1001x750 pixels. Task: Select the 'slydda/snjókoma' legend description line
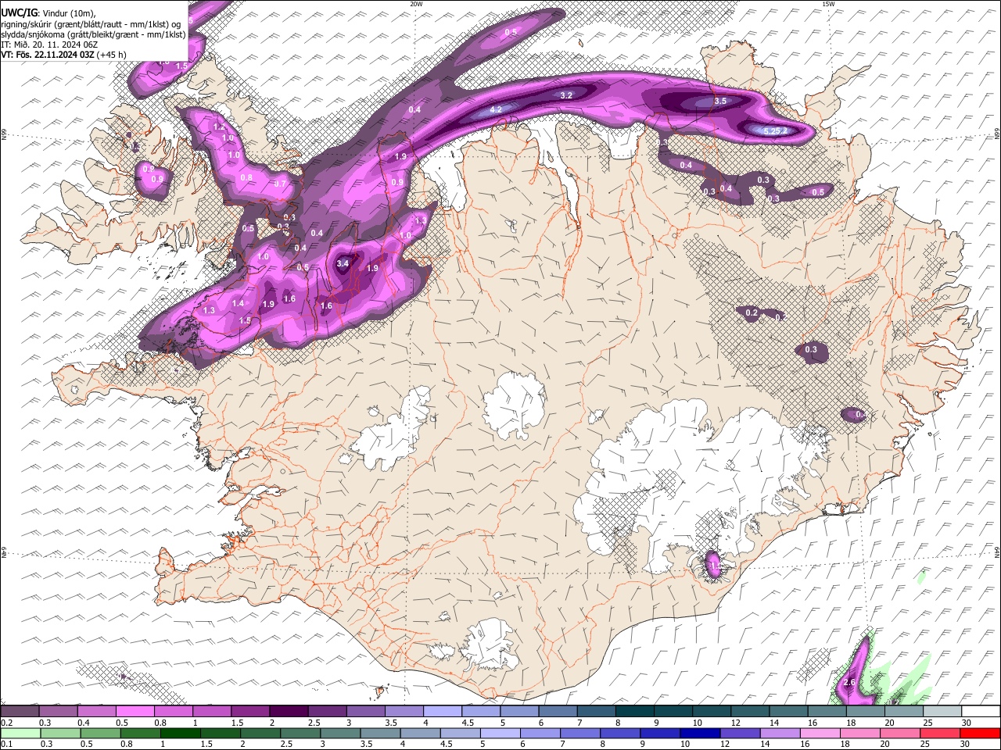93,34
